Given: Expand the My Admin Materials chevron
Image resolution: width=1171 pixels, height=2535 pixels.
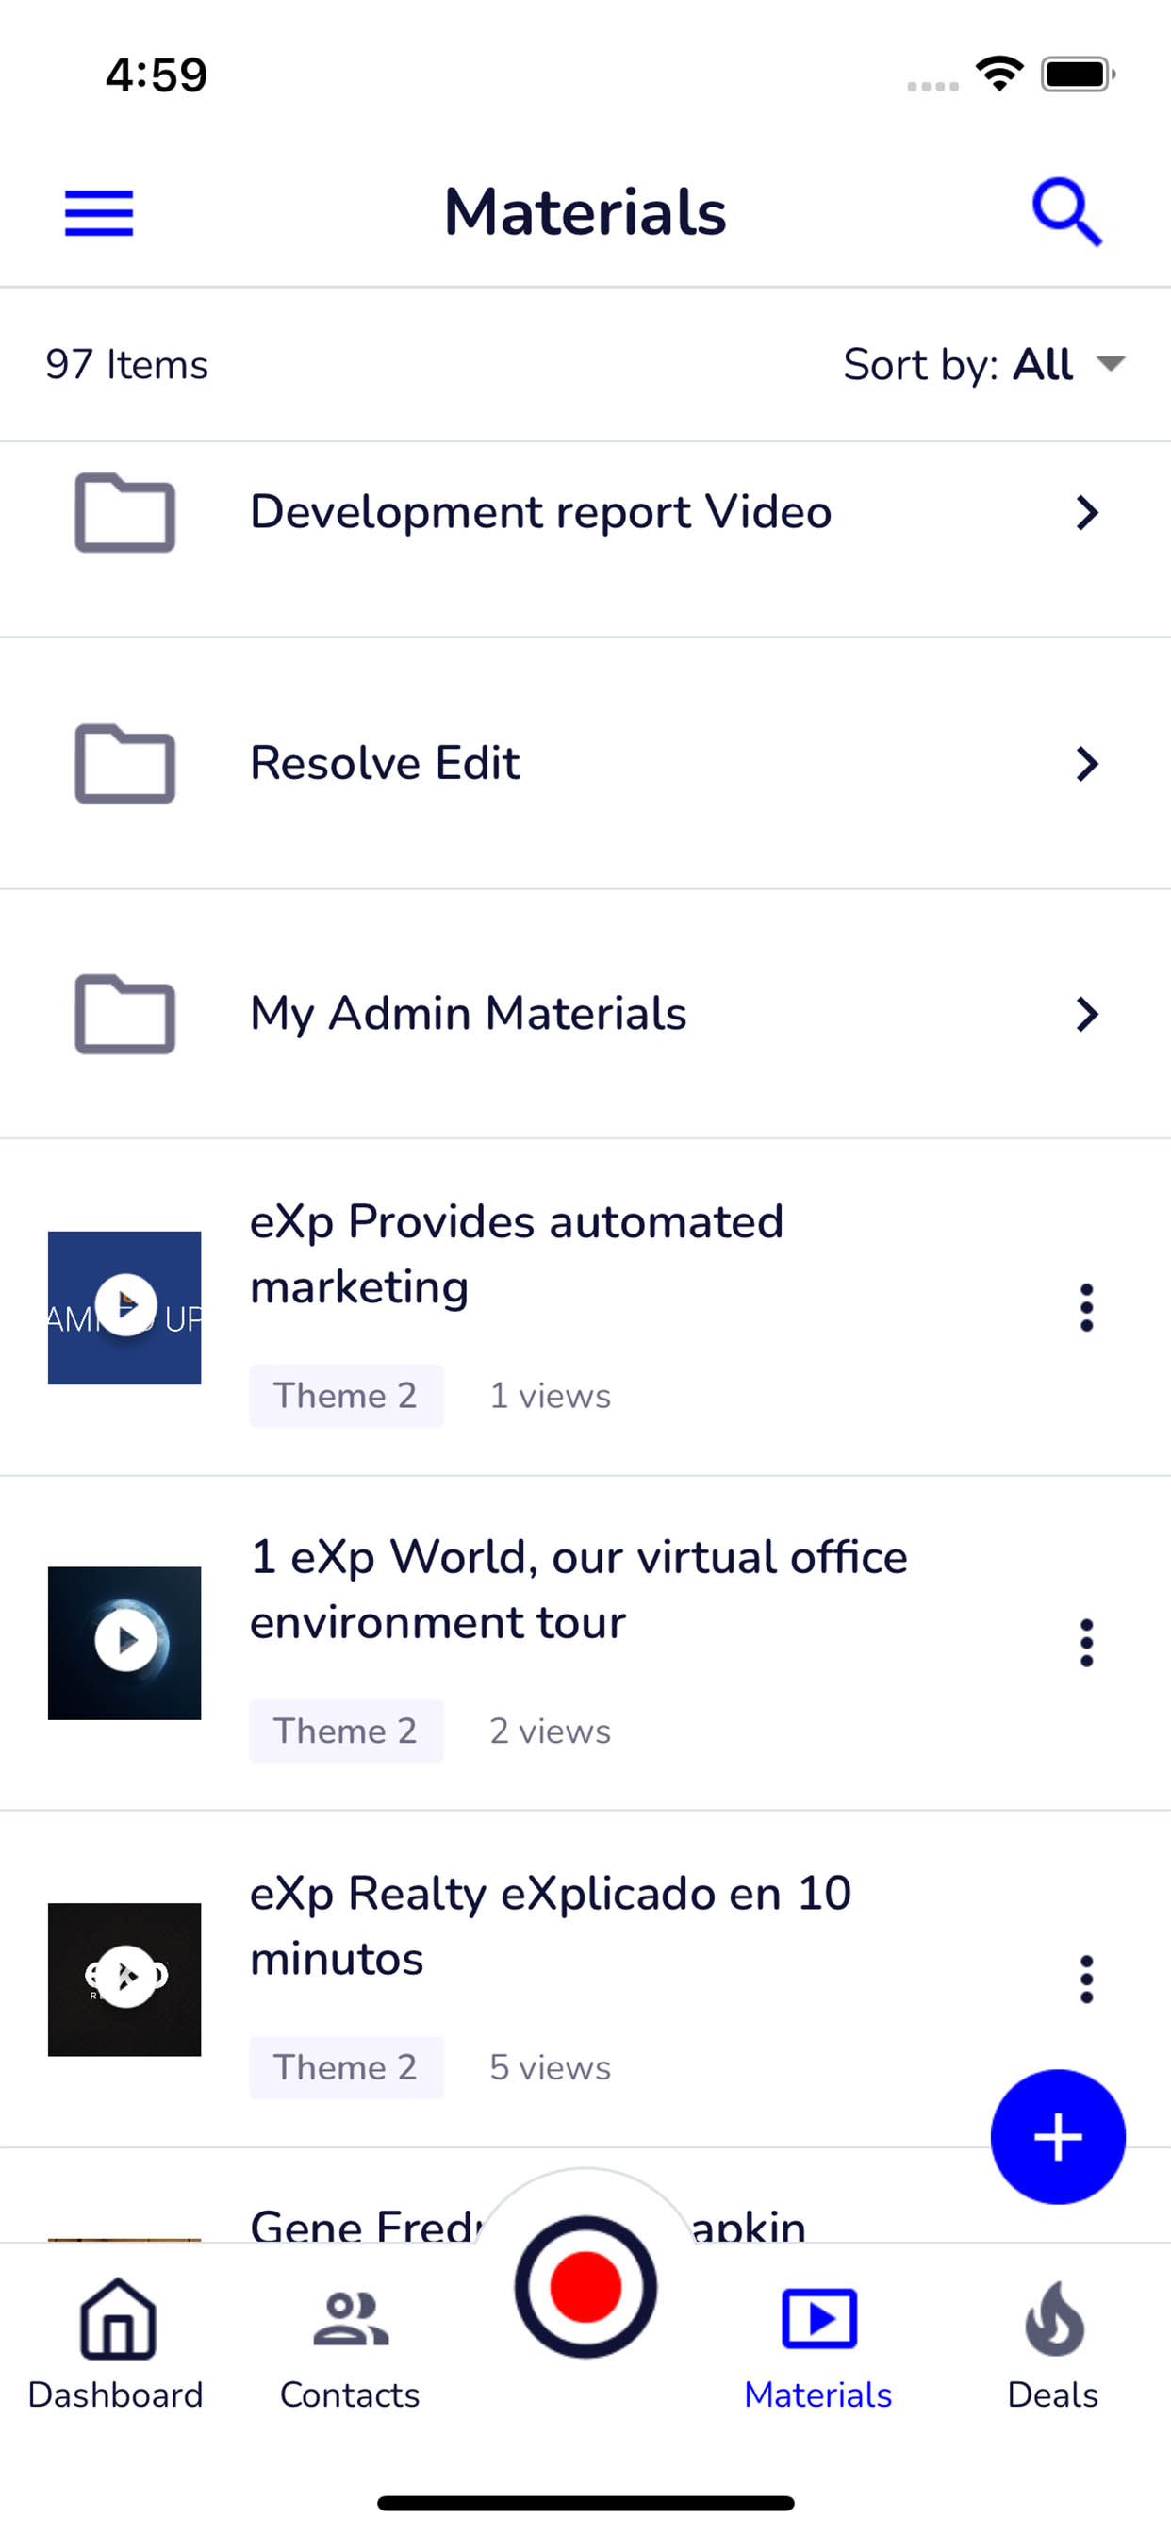Looking at the screenshot, I should 1086,1014.
